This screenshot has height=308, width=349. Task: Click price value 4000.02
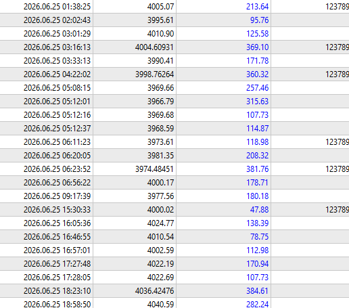pos(160,210)
